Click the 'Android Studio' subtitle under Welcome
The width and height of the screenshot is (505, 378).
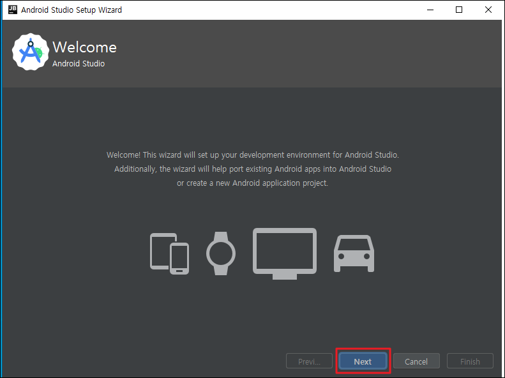(x=79, y=63)
